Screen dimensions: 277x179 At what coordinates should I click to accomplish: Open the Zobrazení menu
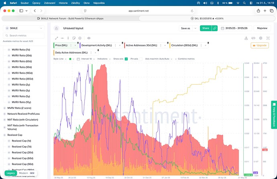pyautogui.click(x=50, y=3)
